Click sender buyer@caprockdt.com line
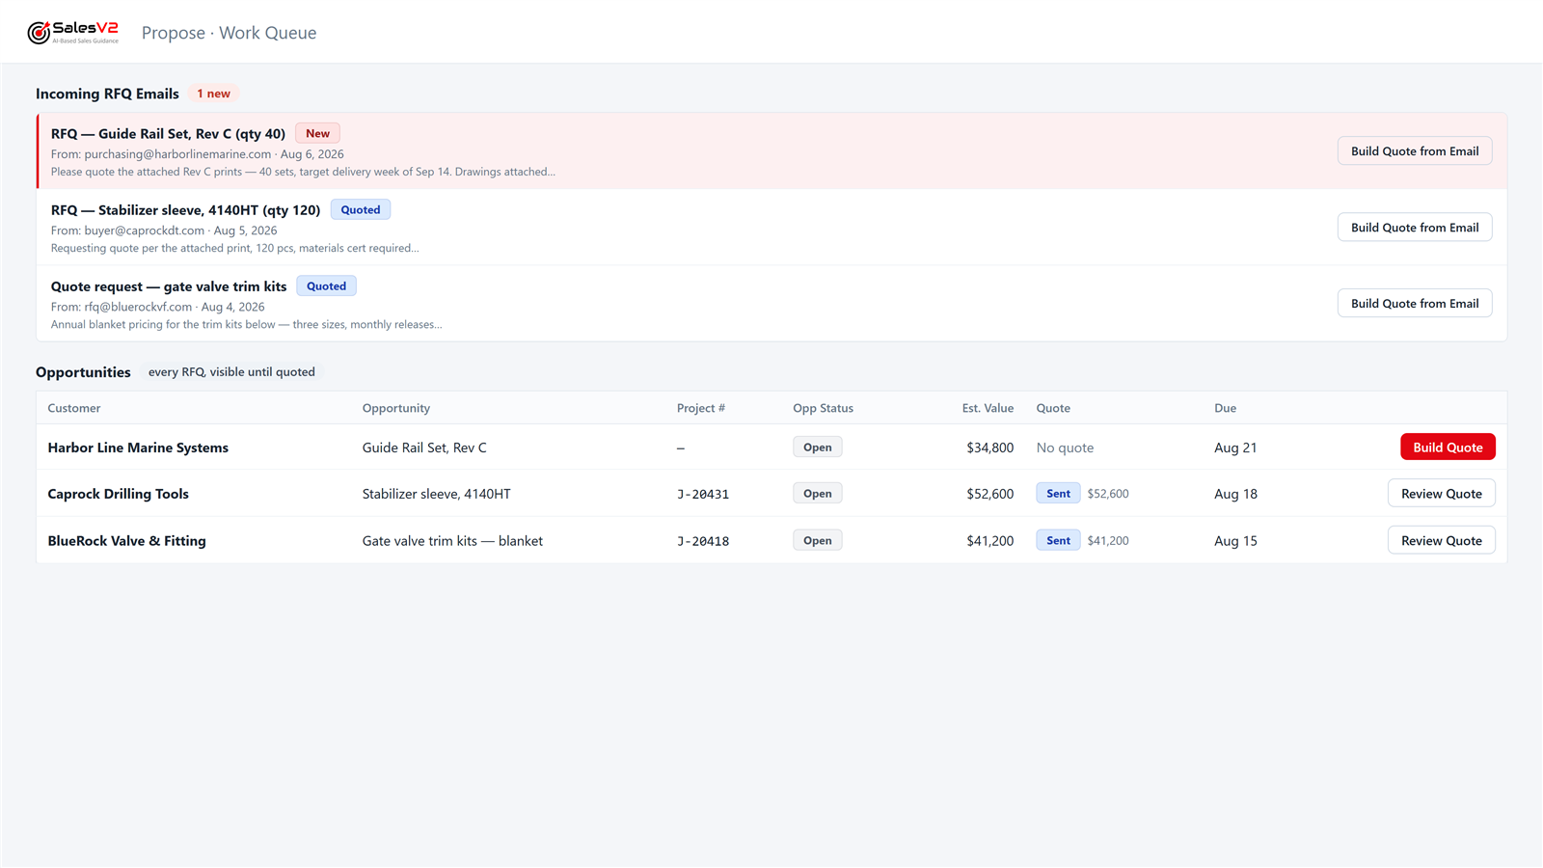Image resolution: width=1543 pixels, height=868 pixels. pyautogui.click(x=164, y=231)
